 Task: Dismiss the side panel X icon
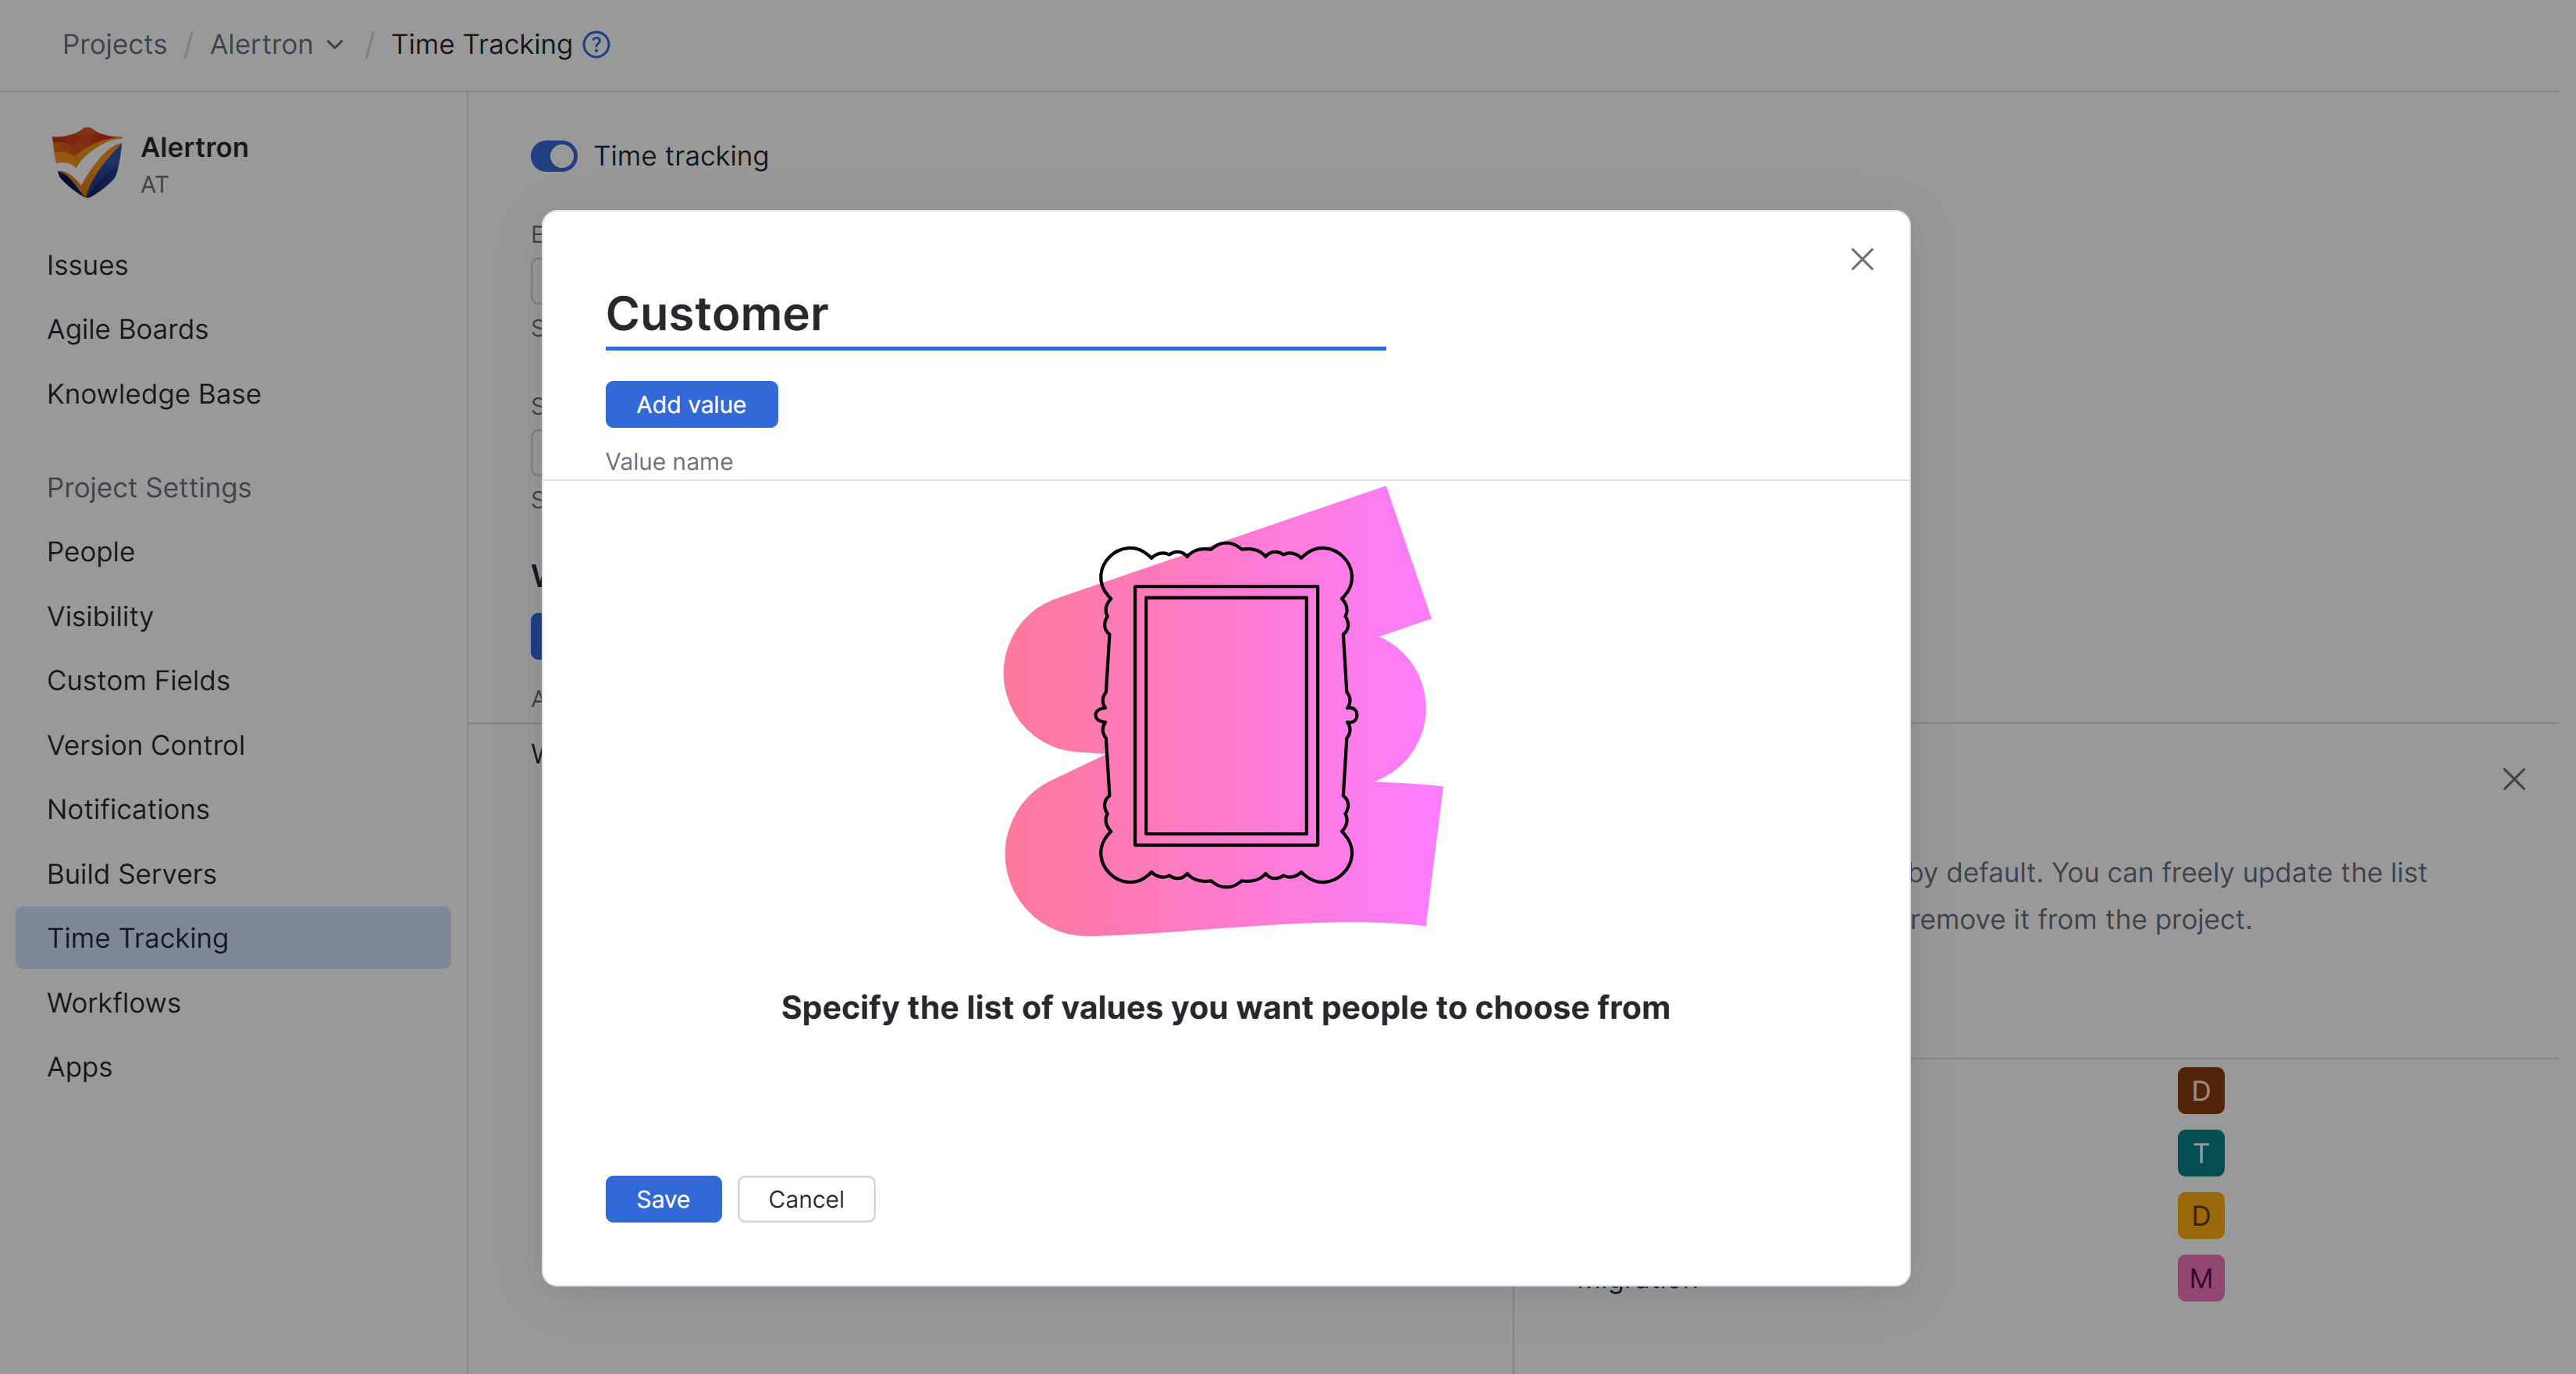click(2513, 779)
